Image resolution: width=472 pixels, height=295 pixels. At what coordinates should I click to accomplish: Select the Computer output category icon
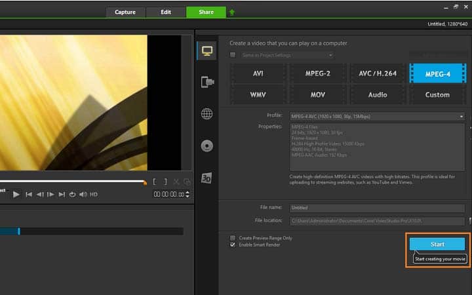click(207, 50)
